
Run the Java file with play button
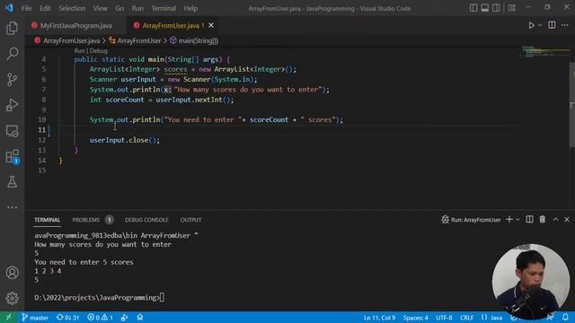(531, 25)
